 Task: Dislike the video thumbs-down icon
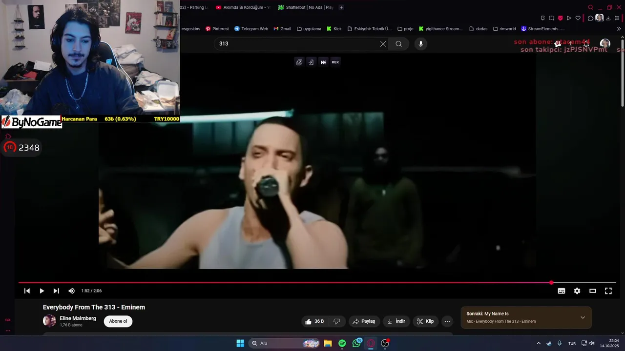(x=336, y=321)
